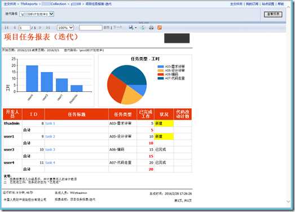
Task: Open the task 2 link
Action: pyautogui.click(x=50, y=136)
